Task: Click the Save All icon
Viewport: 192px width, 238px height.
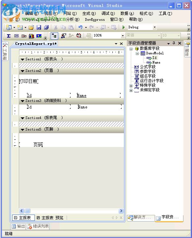Action: coord(46,27)
